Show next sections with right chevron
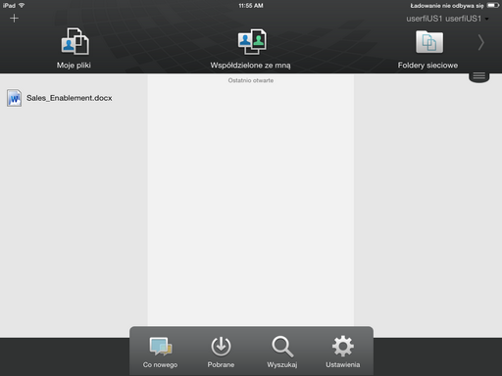Screen dimensions: 502x376 pos(480,42)
